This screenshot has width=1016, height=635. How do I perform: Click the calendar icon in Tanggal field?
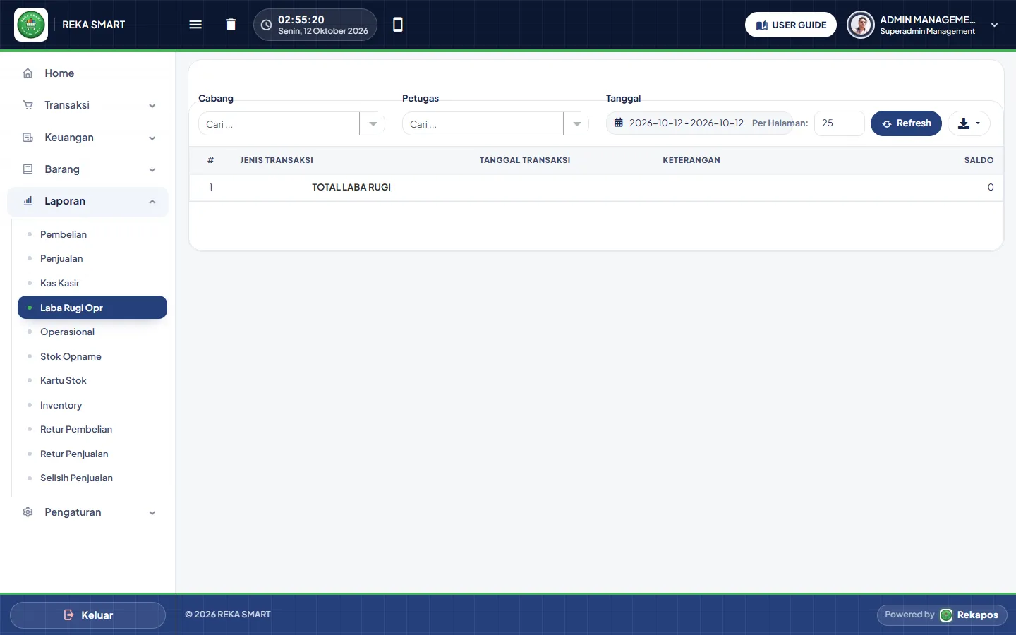coord(618,123)
